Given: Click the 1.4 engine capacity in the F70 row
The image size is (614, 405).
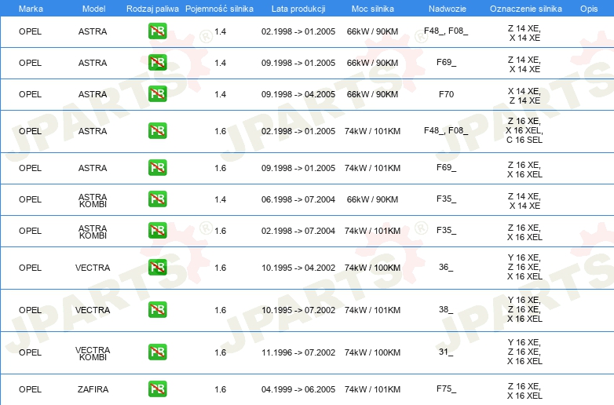Looking at the screenshot, I should [220, 94].
